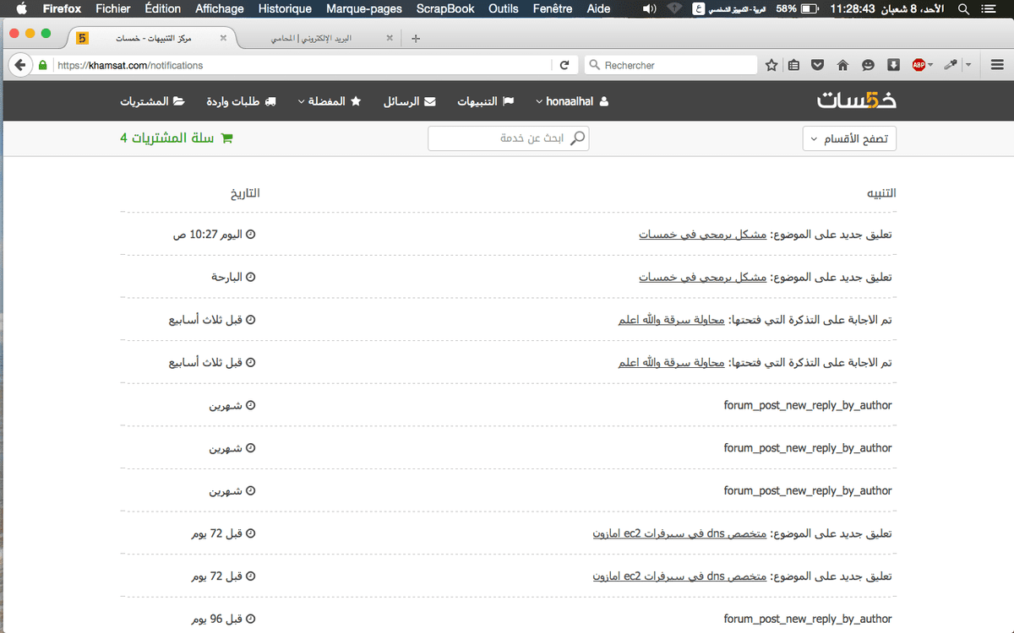Open the ticket محاولة سرقة والله اعلم
The width and height of the screenshot is (1014, 633).
pos(670,319)
